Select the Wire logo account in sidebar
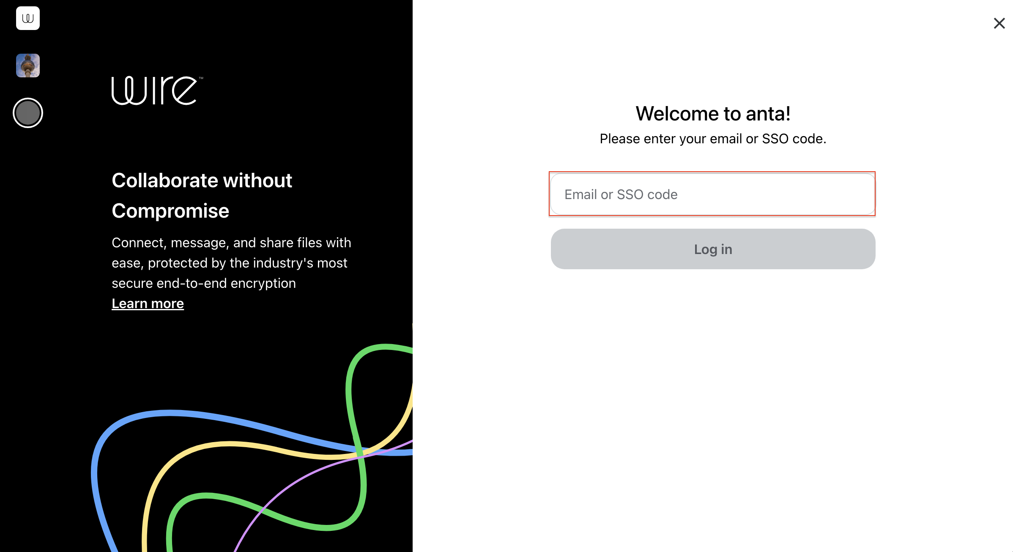 pyautogui.click(x=28, y=18)
